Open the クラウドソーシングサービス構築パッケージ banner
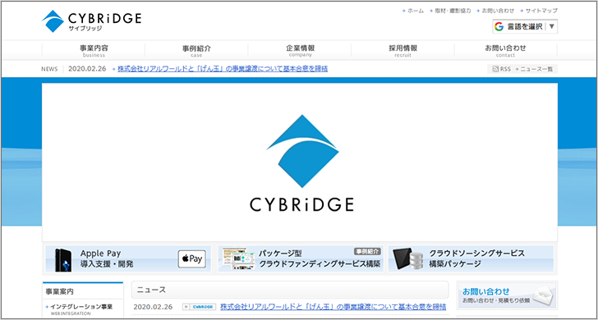 471,258
